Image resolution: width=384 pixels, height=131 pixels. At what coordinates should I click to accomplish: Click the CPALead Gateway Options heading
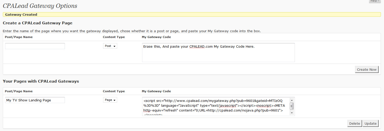40,6
